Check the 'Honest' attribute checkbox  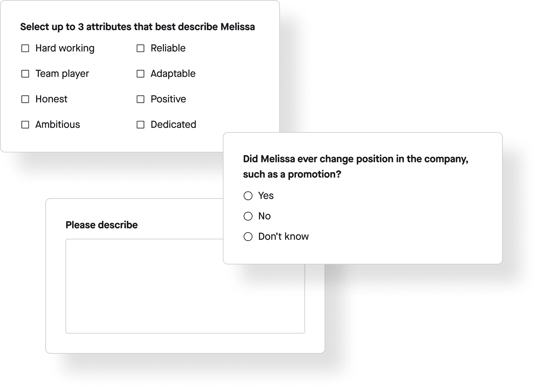(x=25, y=99)
